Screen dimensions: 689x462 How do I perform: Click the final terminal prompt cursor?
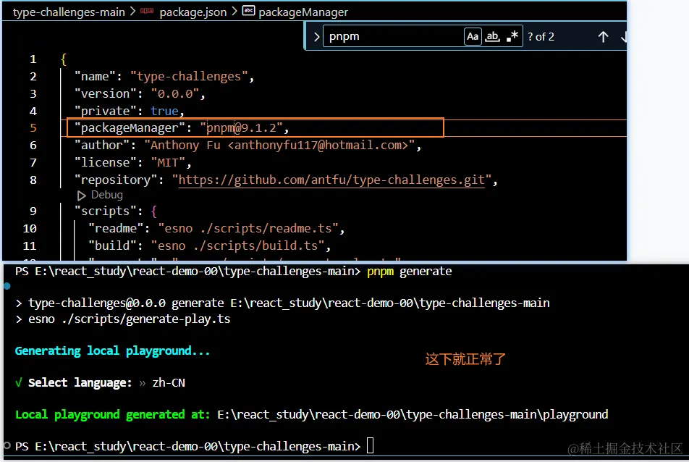(x=371, y=446)
